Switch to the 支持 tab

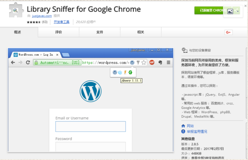click(99, 32)
